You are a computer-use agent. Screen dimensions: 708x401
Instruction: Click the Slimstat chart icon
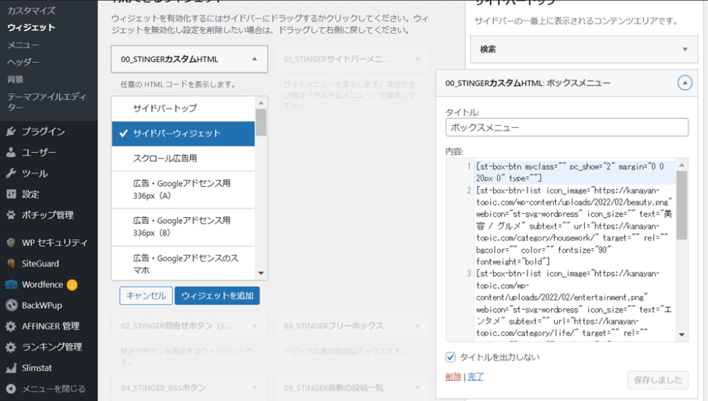[10, 368]
